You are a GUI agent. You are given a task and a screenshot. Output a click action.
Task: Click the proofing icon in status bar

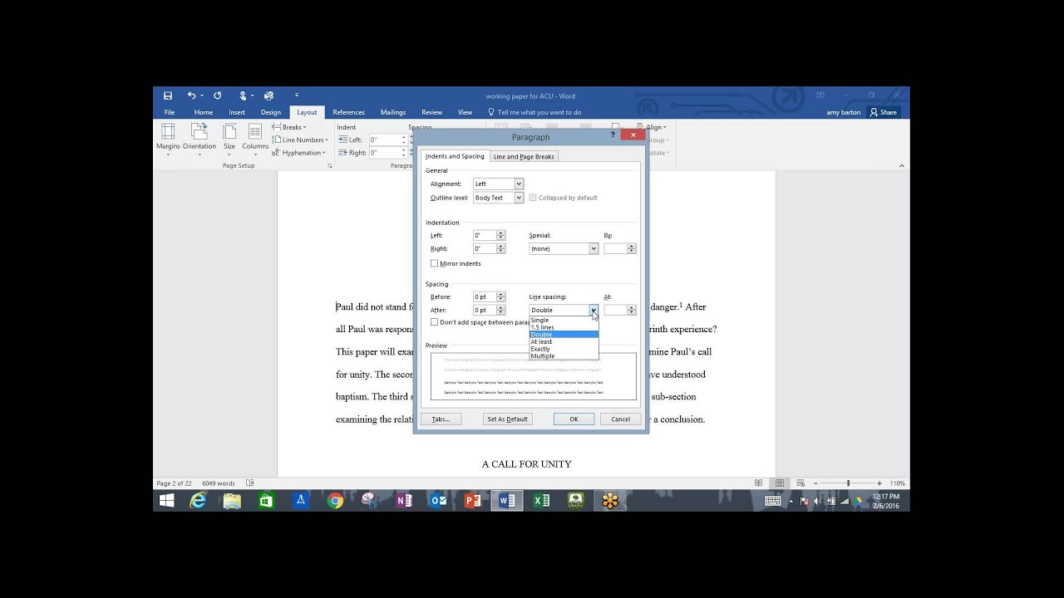[250, 483]
